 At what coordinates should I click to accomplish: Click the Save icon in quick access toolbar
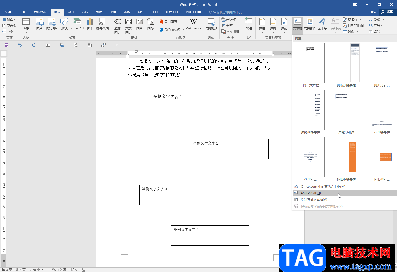(x=7, y=45)
